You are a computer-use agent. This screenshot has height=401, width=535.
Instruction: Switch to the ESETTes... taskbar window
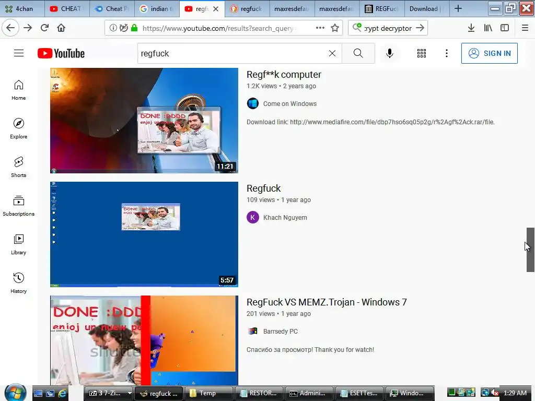click(359, 393)
